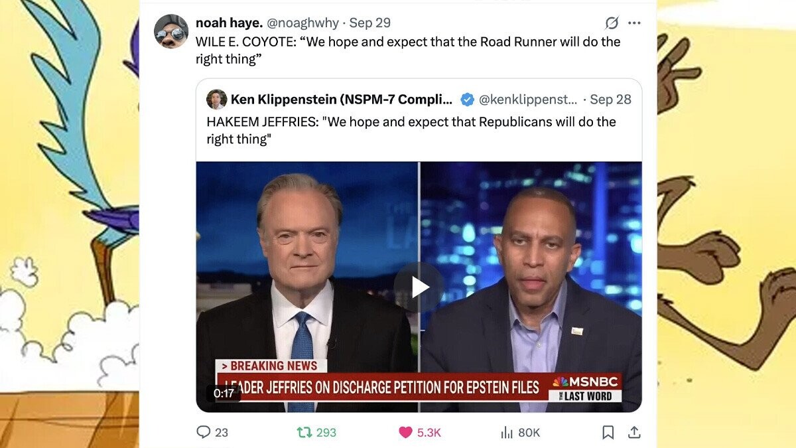Click the share icon under the tweet
This screenshot has width=796, height=448.
634,432
